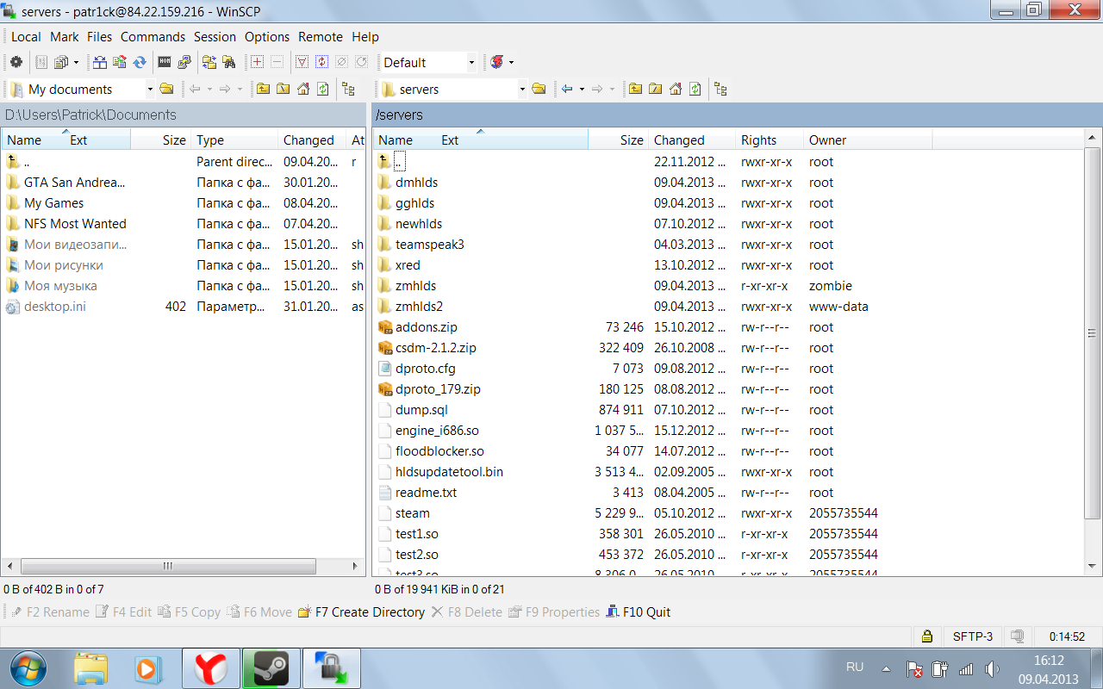Open remote directory browse folder icon
The image size is (1103, 689).
pos(539,89)
